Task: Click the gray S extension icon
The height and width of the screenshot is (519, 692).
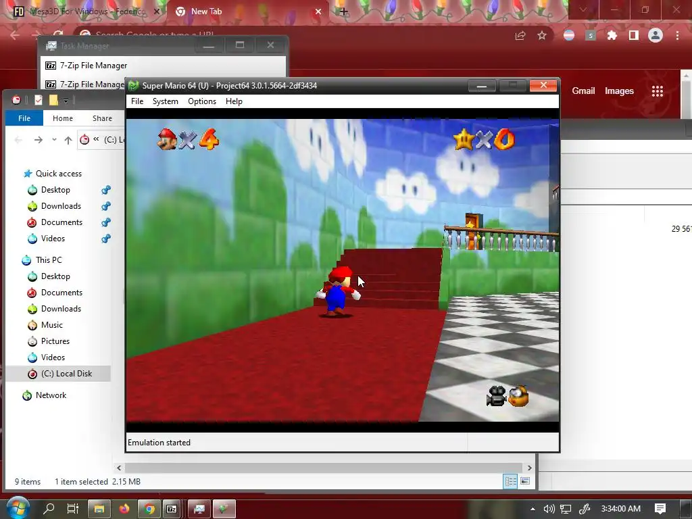Action: 590,35
